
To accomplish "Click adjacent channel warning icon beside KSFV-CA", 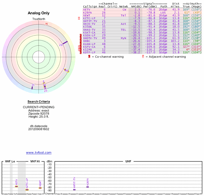I will (x=79, y=47).
